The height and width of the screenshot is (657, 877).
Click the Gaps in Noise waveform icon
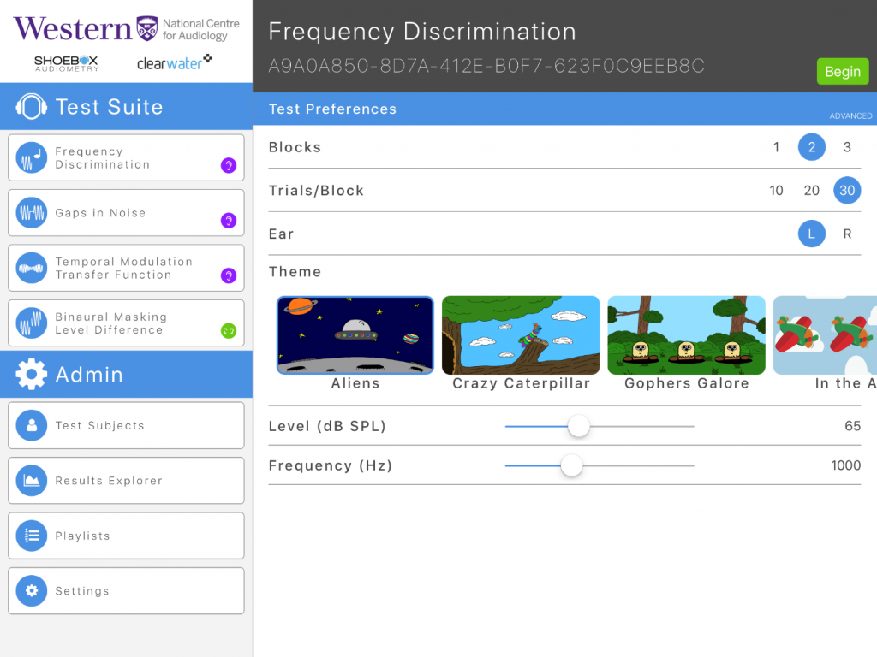tap(32, 213)
